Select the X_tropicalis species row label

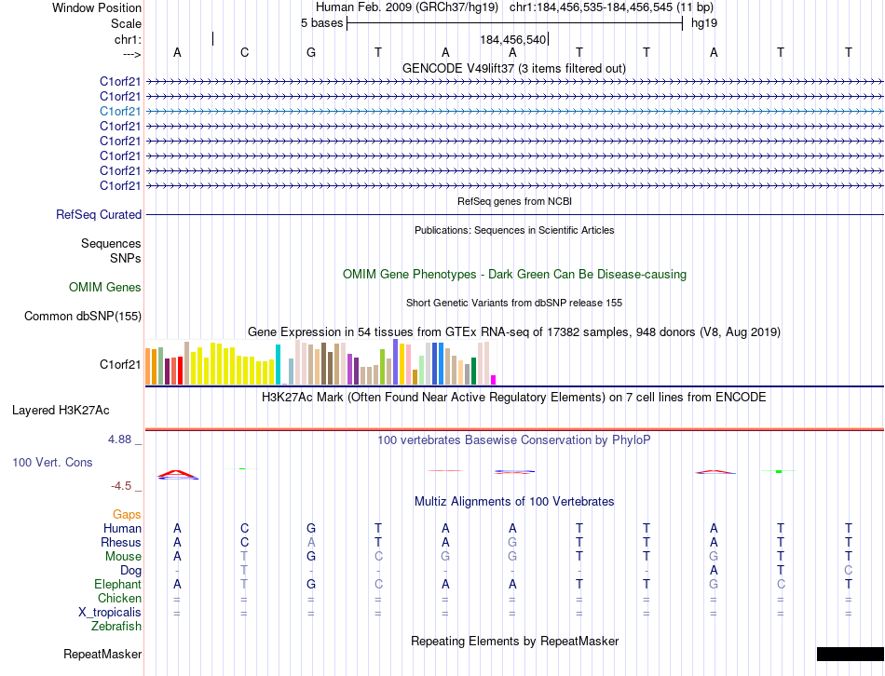110,613
